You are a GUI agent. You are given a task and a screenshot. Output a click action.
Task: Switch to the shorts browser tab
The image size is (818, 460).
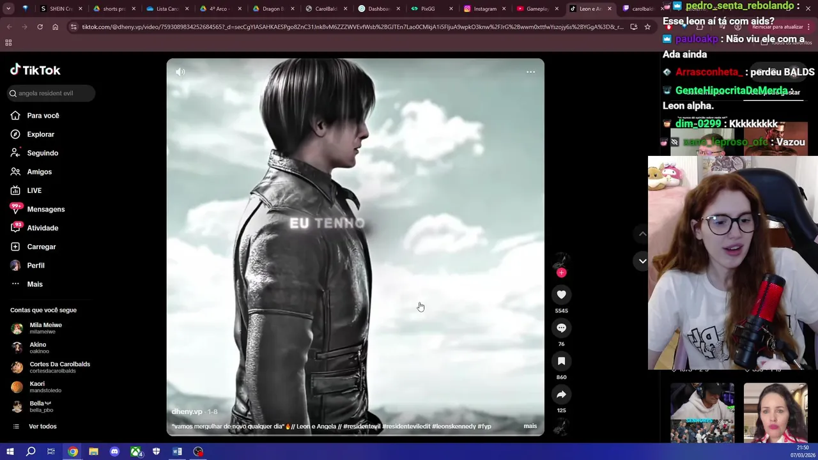tap(110, 9)
